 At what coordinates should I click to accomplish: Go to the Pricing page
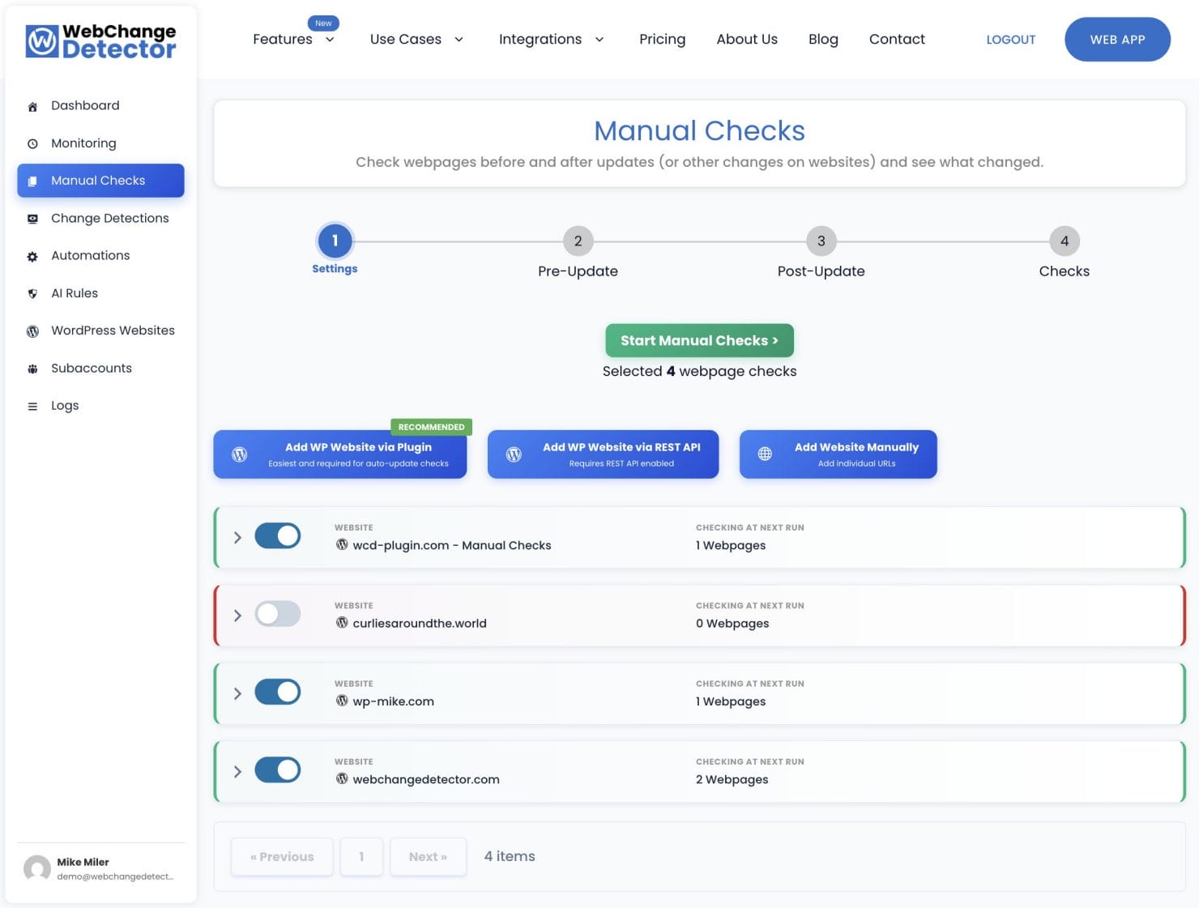[662, 40]
